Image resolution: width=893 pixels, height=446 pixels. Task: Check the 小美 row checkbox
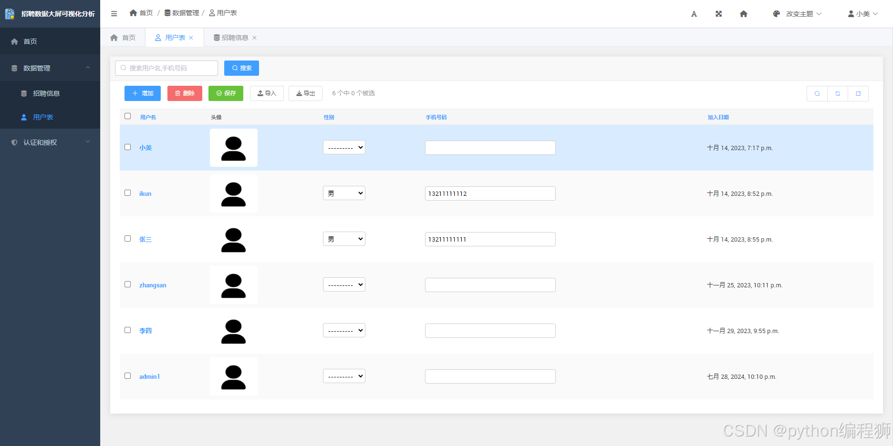coord(127,147)
